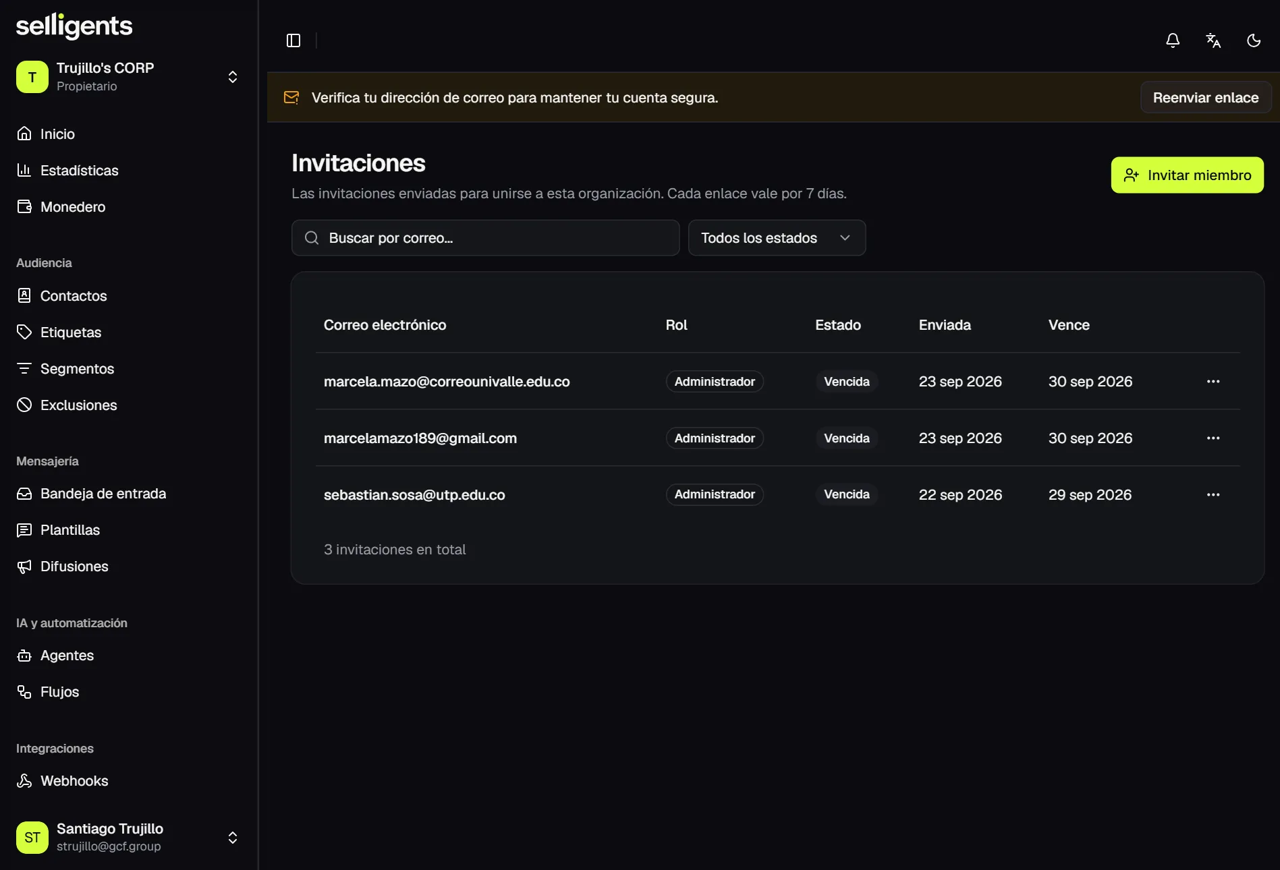This screenshot has width=1280, height=870.
Task: Click the Segmentos filter icon
Action: tap(24, 368)
